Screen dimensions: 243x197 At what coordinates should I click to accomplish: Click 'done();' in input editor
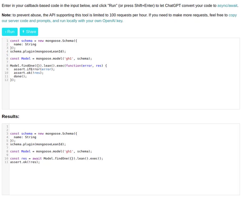pos(20,76)
